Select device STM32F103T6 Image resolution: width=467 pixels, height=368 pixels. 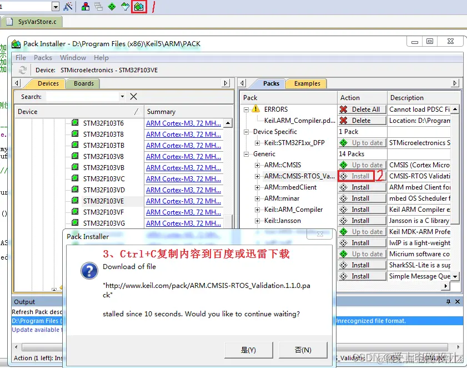103,123
